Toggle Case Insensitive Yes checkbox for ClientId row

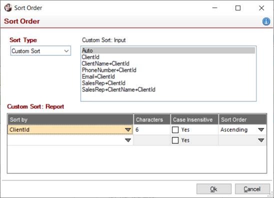click(x=175, y=130)
